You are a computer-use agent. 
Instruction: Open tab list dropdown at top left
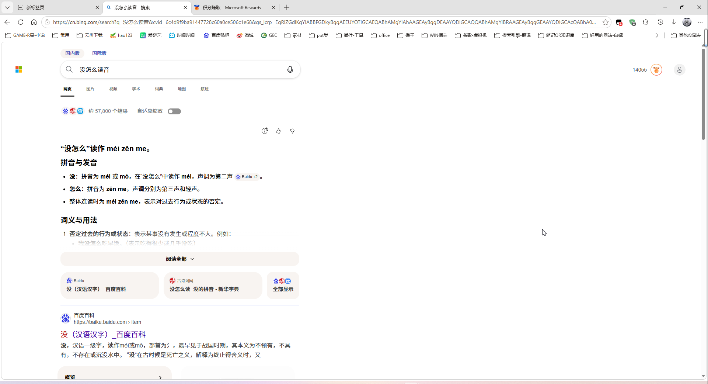(x=7, y=7)
